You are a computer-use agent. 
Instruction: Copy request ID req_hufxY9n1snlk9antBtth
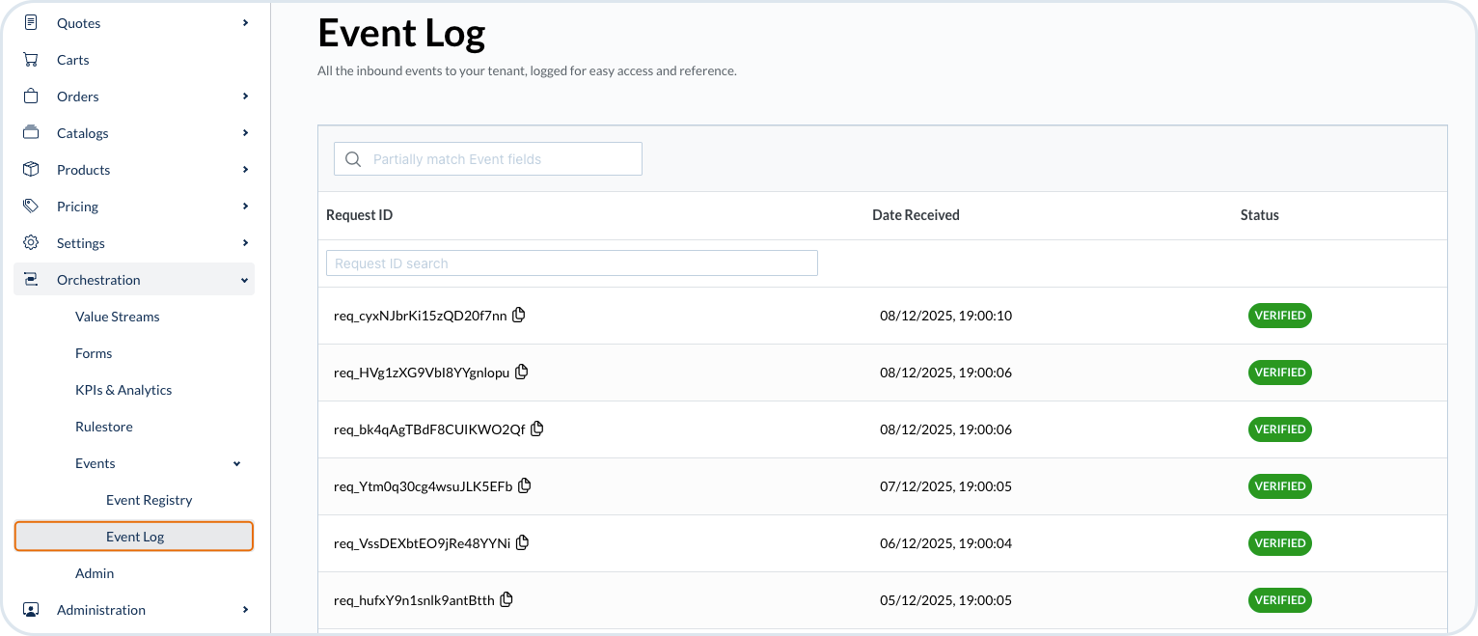click(506, 599)
